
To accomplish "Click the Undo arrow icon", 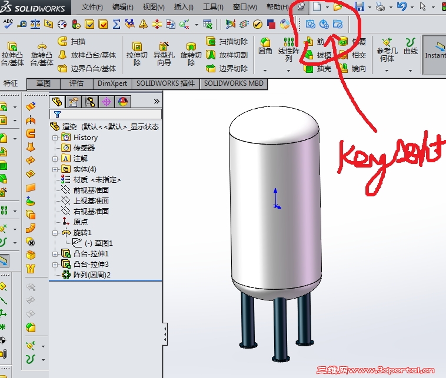I will 402,6.
